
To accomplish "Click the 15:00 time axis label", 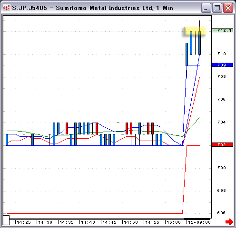I will (174, 222).
